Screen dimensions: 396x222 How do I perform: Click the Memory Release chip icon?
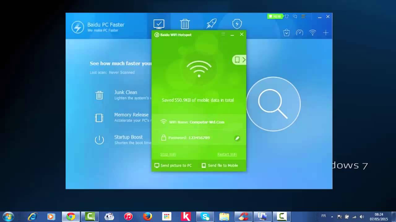point(99,117)
